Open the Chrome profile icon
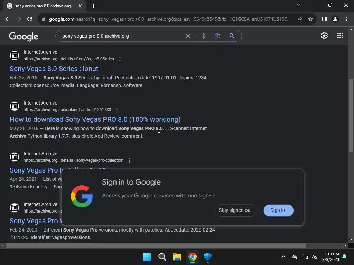The height and width of the screenshot is (265, 354). [x=335, y=19]
